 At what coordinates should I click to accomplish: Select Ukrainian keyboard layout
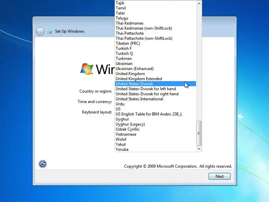(155, 64)
